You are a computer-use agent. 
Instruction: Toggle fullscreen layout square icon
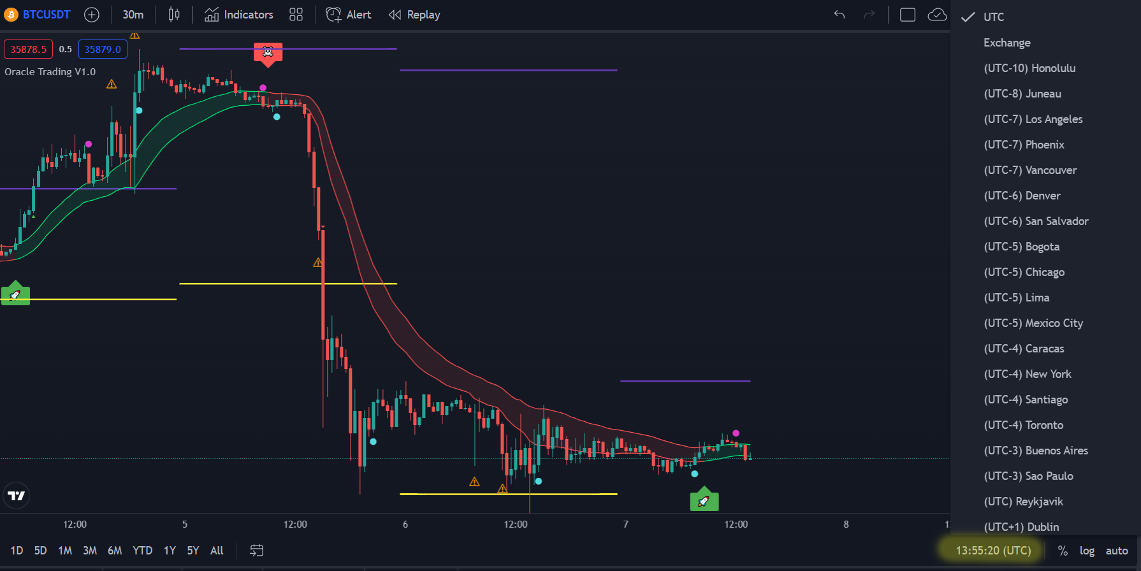pyautogui.click(x=907, y=15)
